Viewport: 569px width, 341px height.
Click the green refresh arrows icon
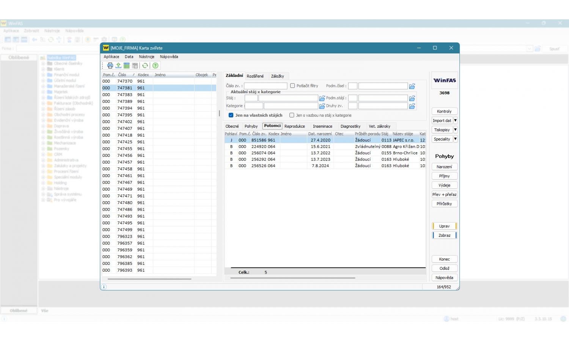tap(145, 66)
